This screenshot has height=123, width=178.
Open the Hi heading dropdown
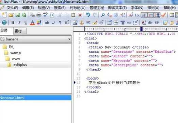pos(67,22)
